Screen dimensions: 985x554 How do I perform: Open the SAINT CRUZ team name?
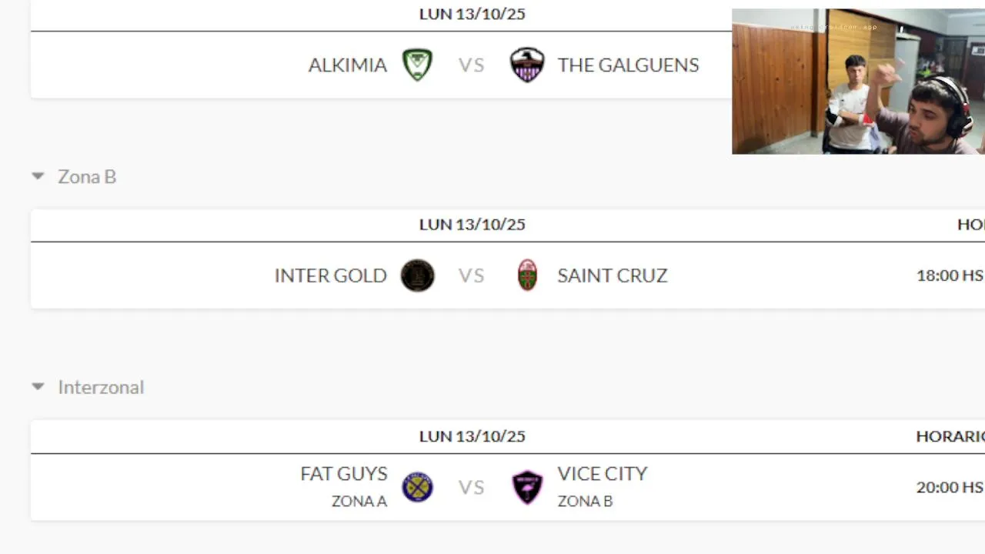click(612, 275)
